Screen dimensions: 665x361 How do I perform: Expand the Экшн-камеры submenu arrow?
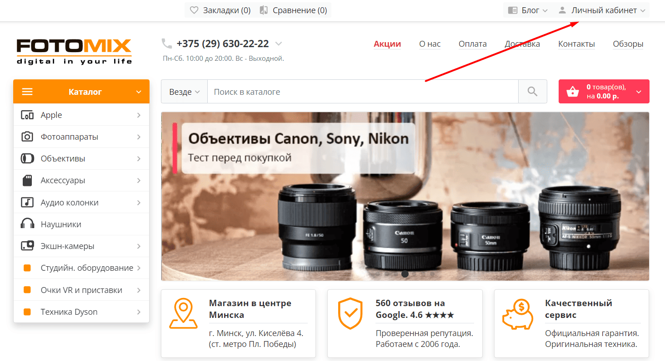139,246
